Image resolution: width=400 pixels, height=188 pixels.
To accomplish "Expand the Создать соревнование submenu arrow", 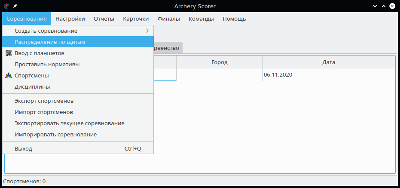I will [x=147, y=31].
